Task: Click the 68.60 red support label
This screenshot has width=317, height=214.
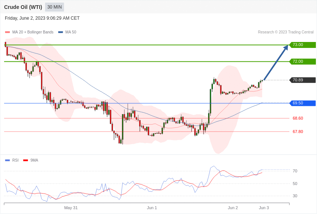Action: click(x=298, y=118)
